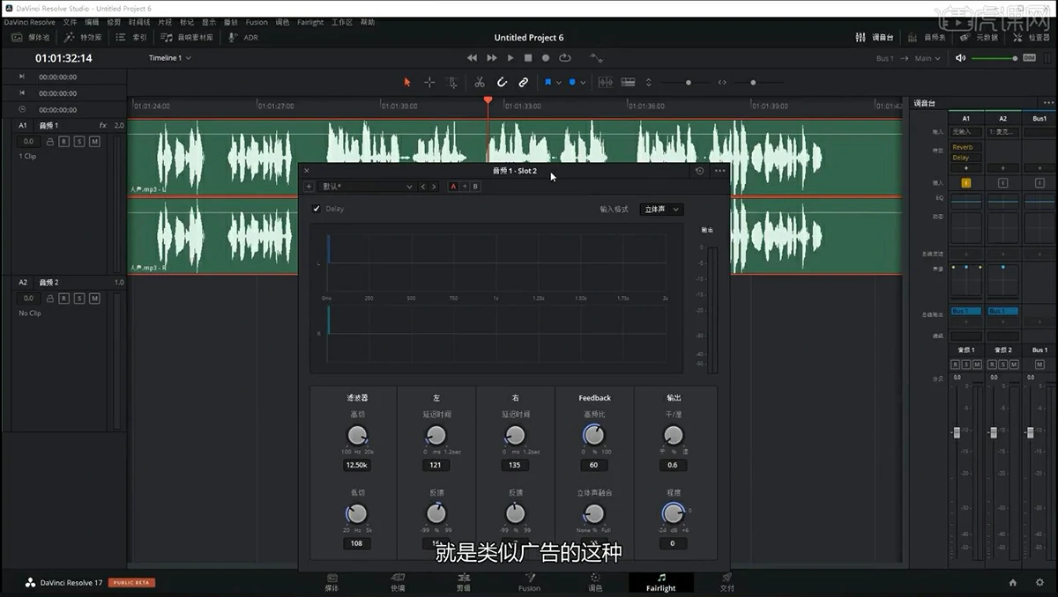Open the 帮助 menu
Viewport: 1058px width, 597px height.
click(x=368, y=22)
